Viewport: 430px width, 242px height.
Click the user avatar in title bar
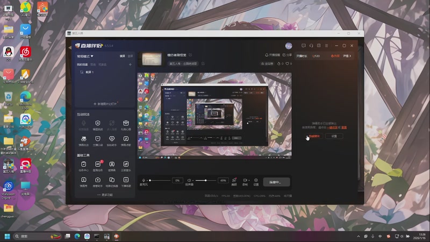click(x=289, y=46)
